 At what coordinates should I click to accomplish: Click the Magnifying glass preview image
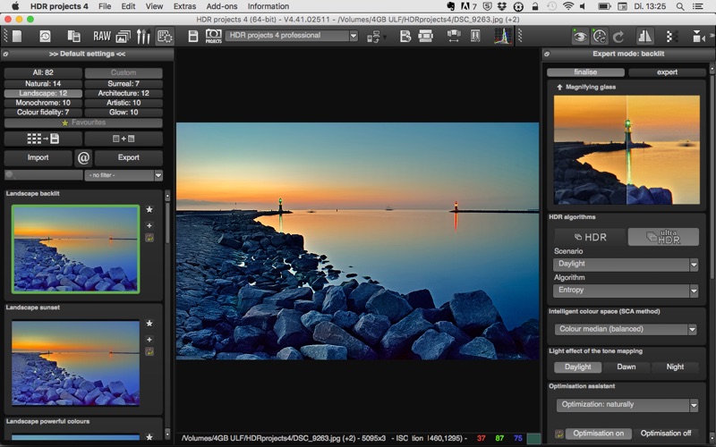pos(626,149)
